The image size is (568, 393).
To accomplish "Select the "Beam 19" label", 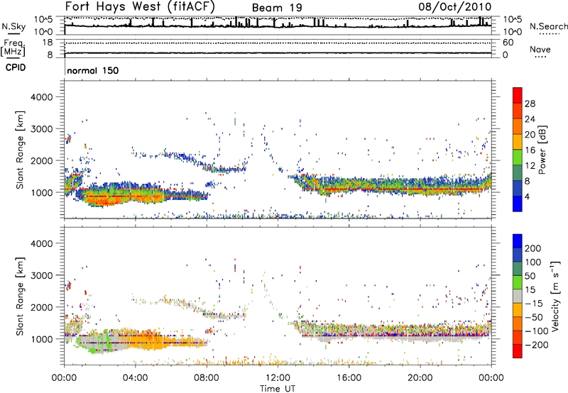I will coord(277,8).
